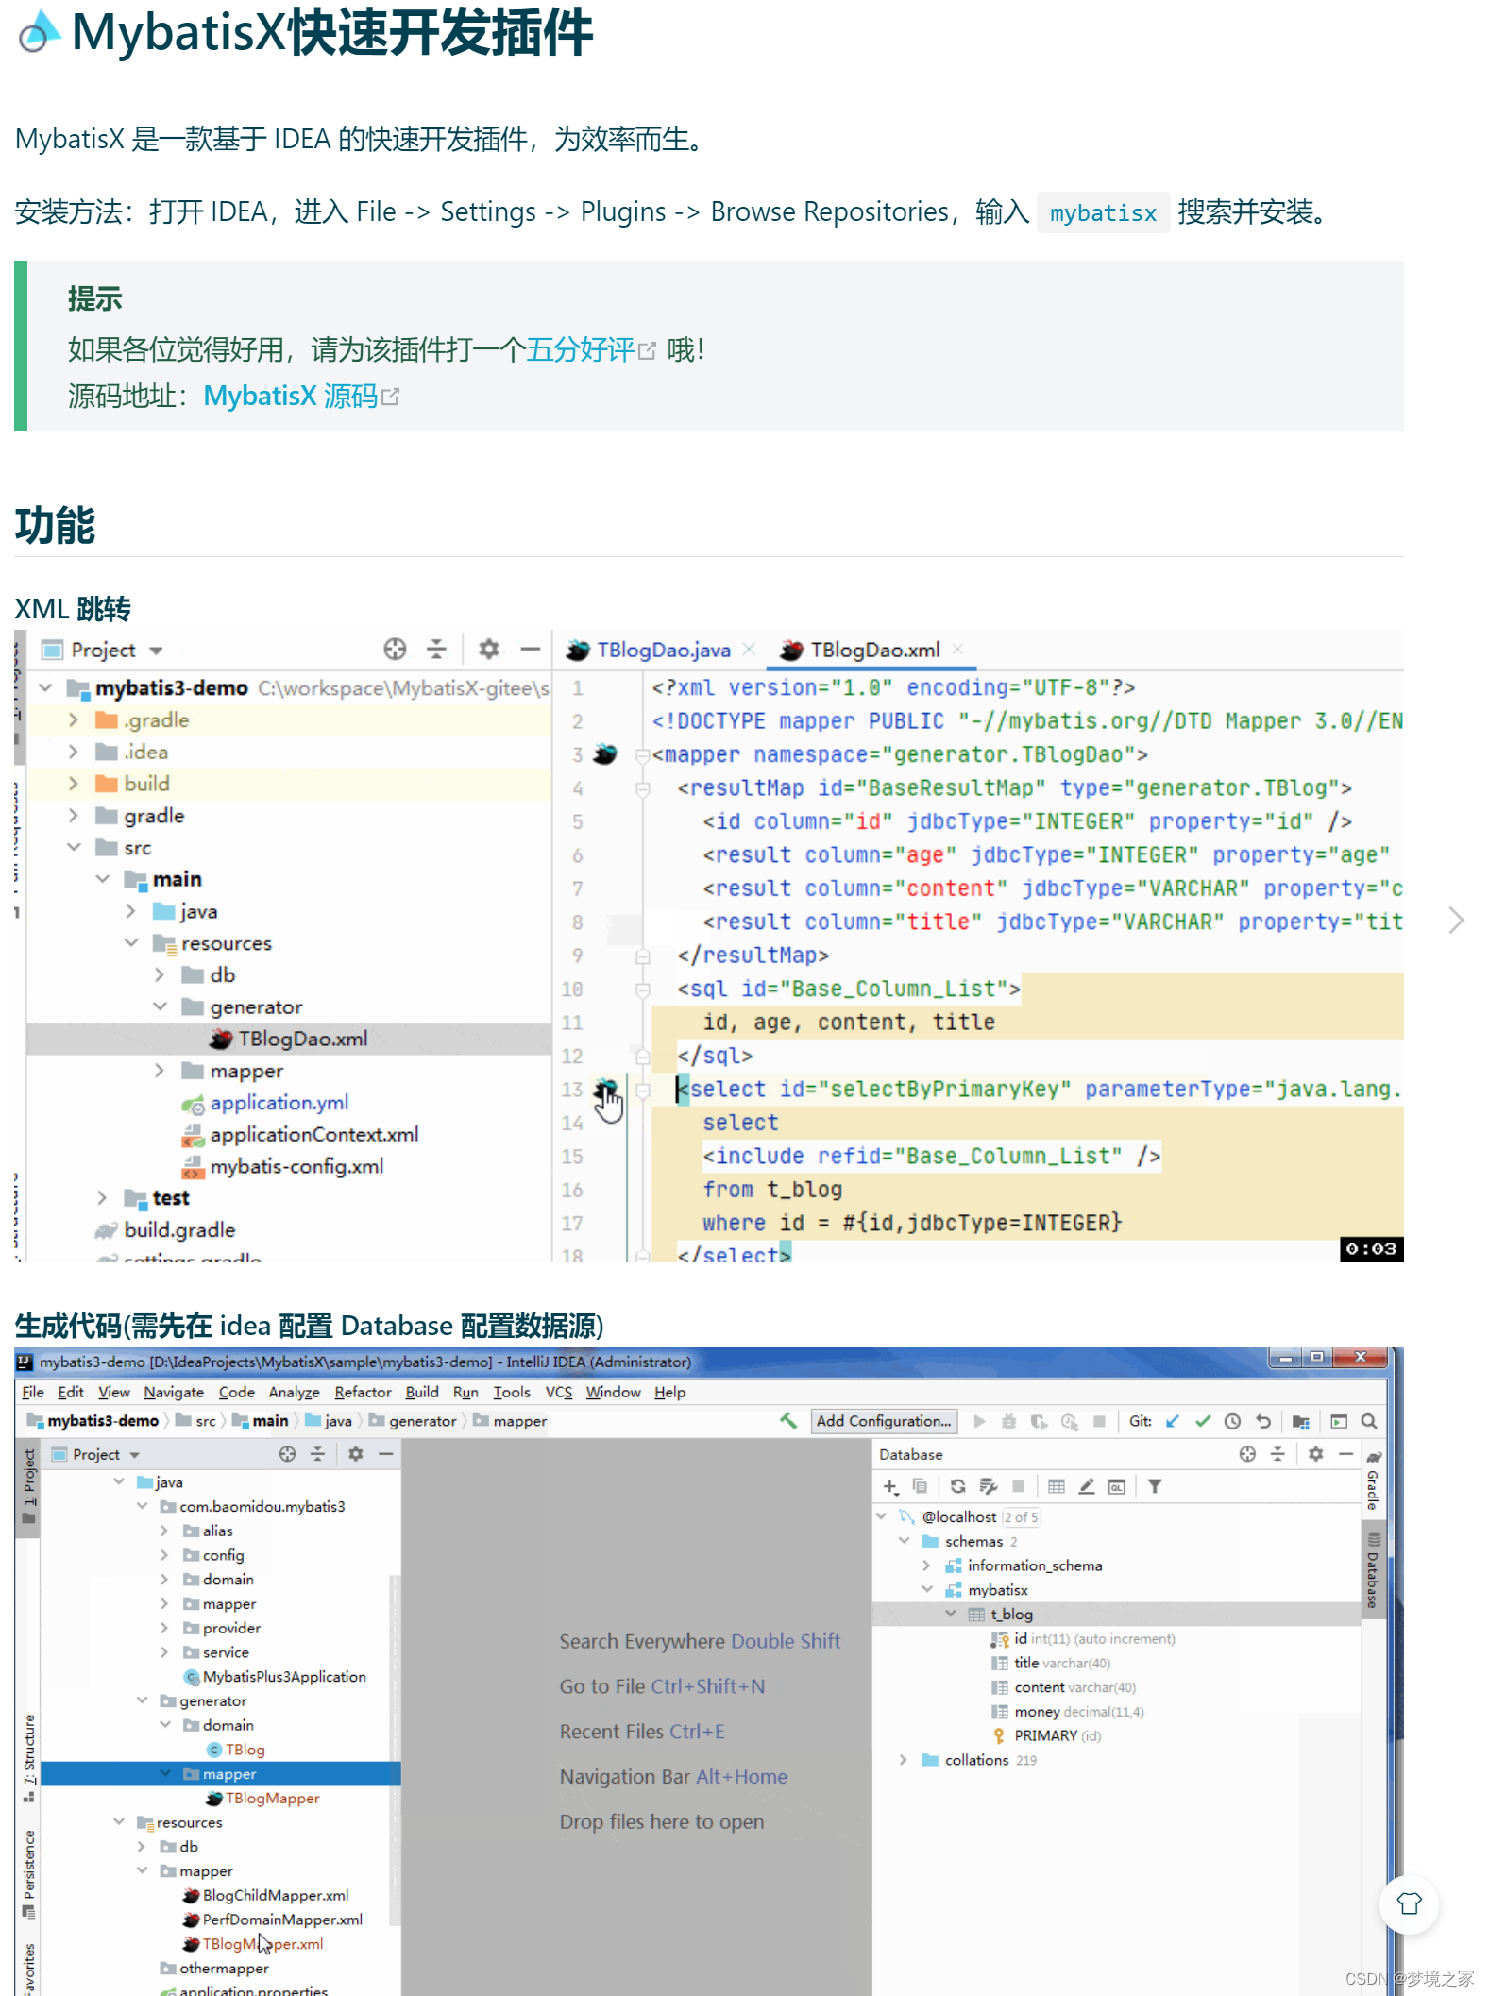
Task: Click gear icon in second Project panel
Action: 356,1455
